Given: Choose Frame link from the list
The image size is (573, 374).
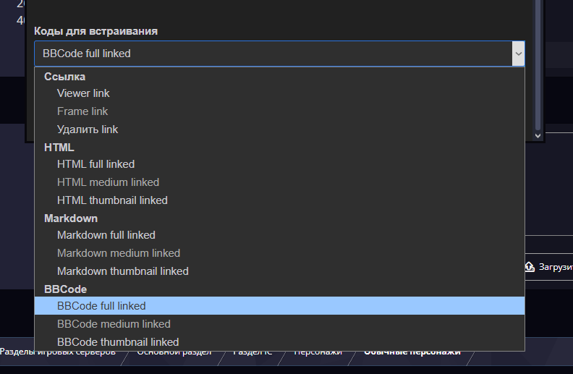Looking at the screenshot, I should click(82, 111).
